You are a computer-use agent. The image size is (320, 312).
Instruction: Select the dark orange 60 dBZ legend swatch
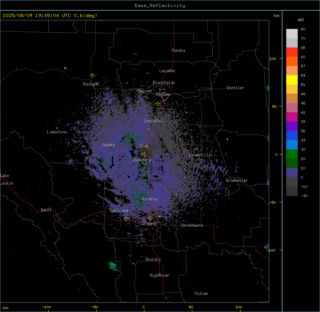point(292,61)
